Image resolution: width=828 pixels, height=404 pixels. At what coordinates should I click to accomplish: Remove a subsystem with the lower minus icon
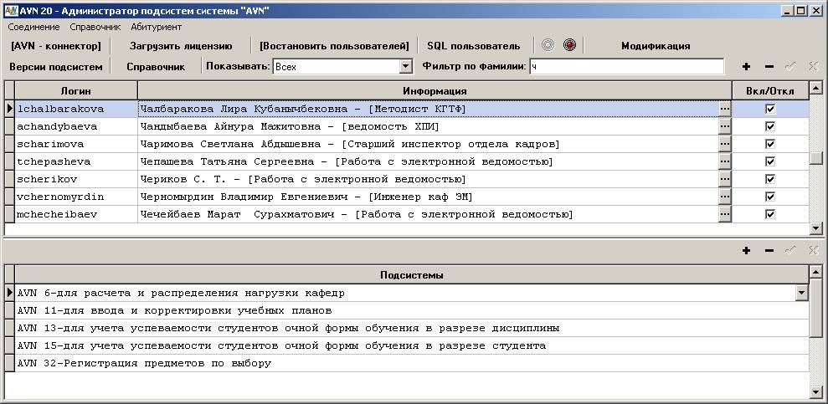pos(769,251)
